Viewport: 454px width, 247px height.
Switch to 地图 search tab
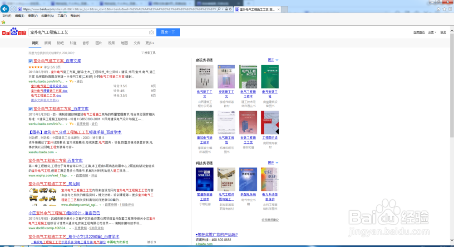[x=124, y=43]
